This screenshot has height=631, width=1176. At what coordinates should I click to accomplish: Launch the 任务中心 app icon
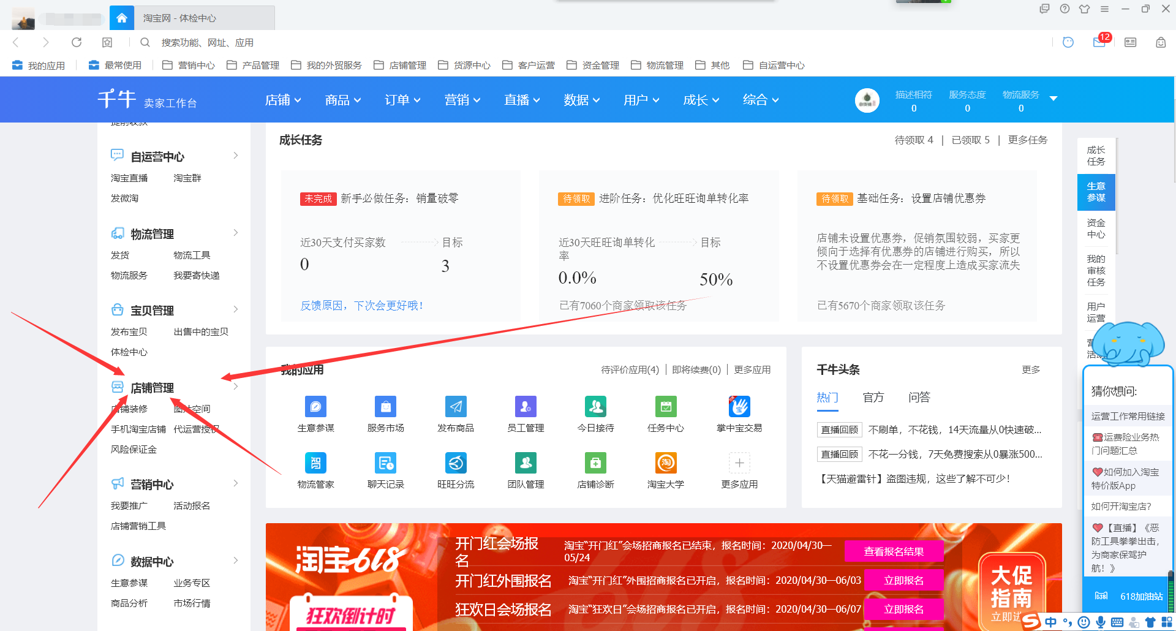(x=666, y=407)
